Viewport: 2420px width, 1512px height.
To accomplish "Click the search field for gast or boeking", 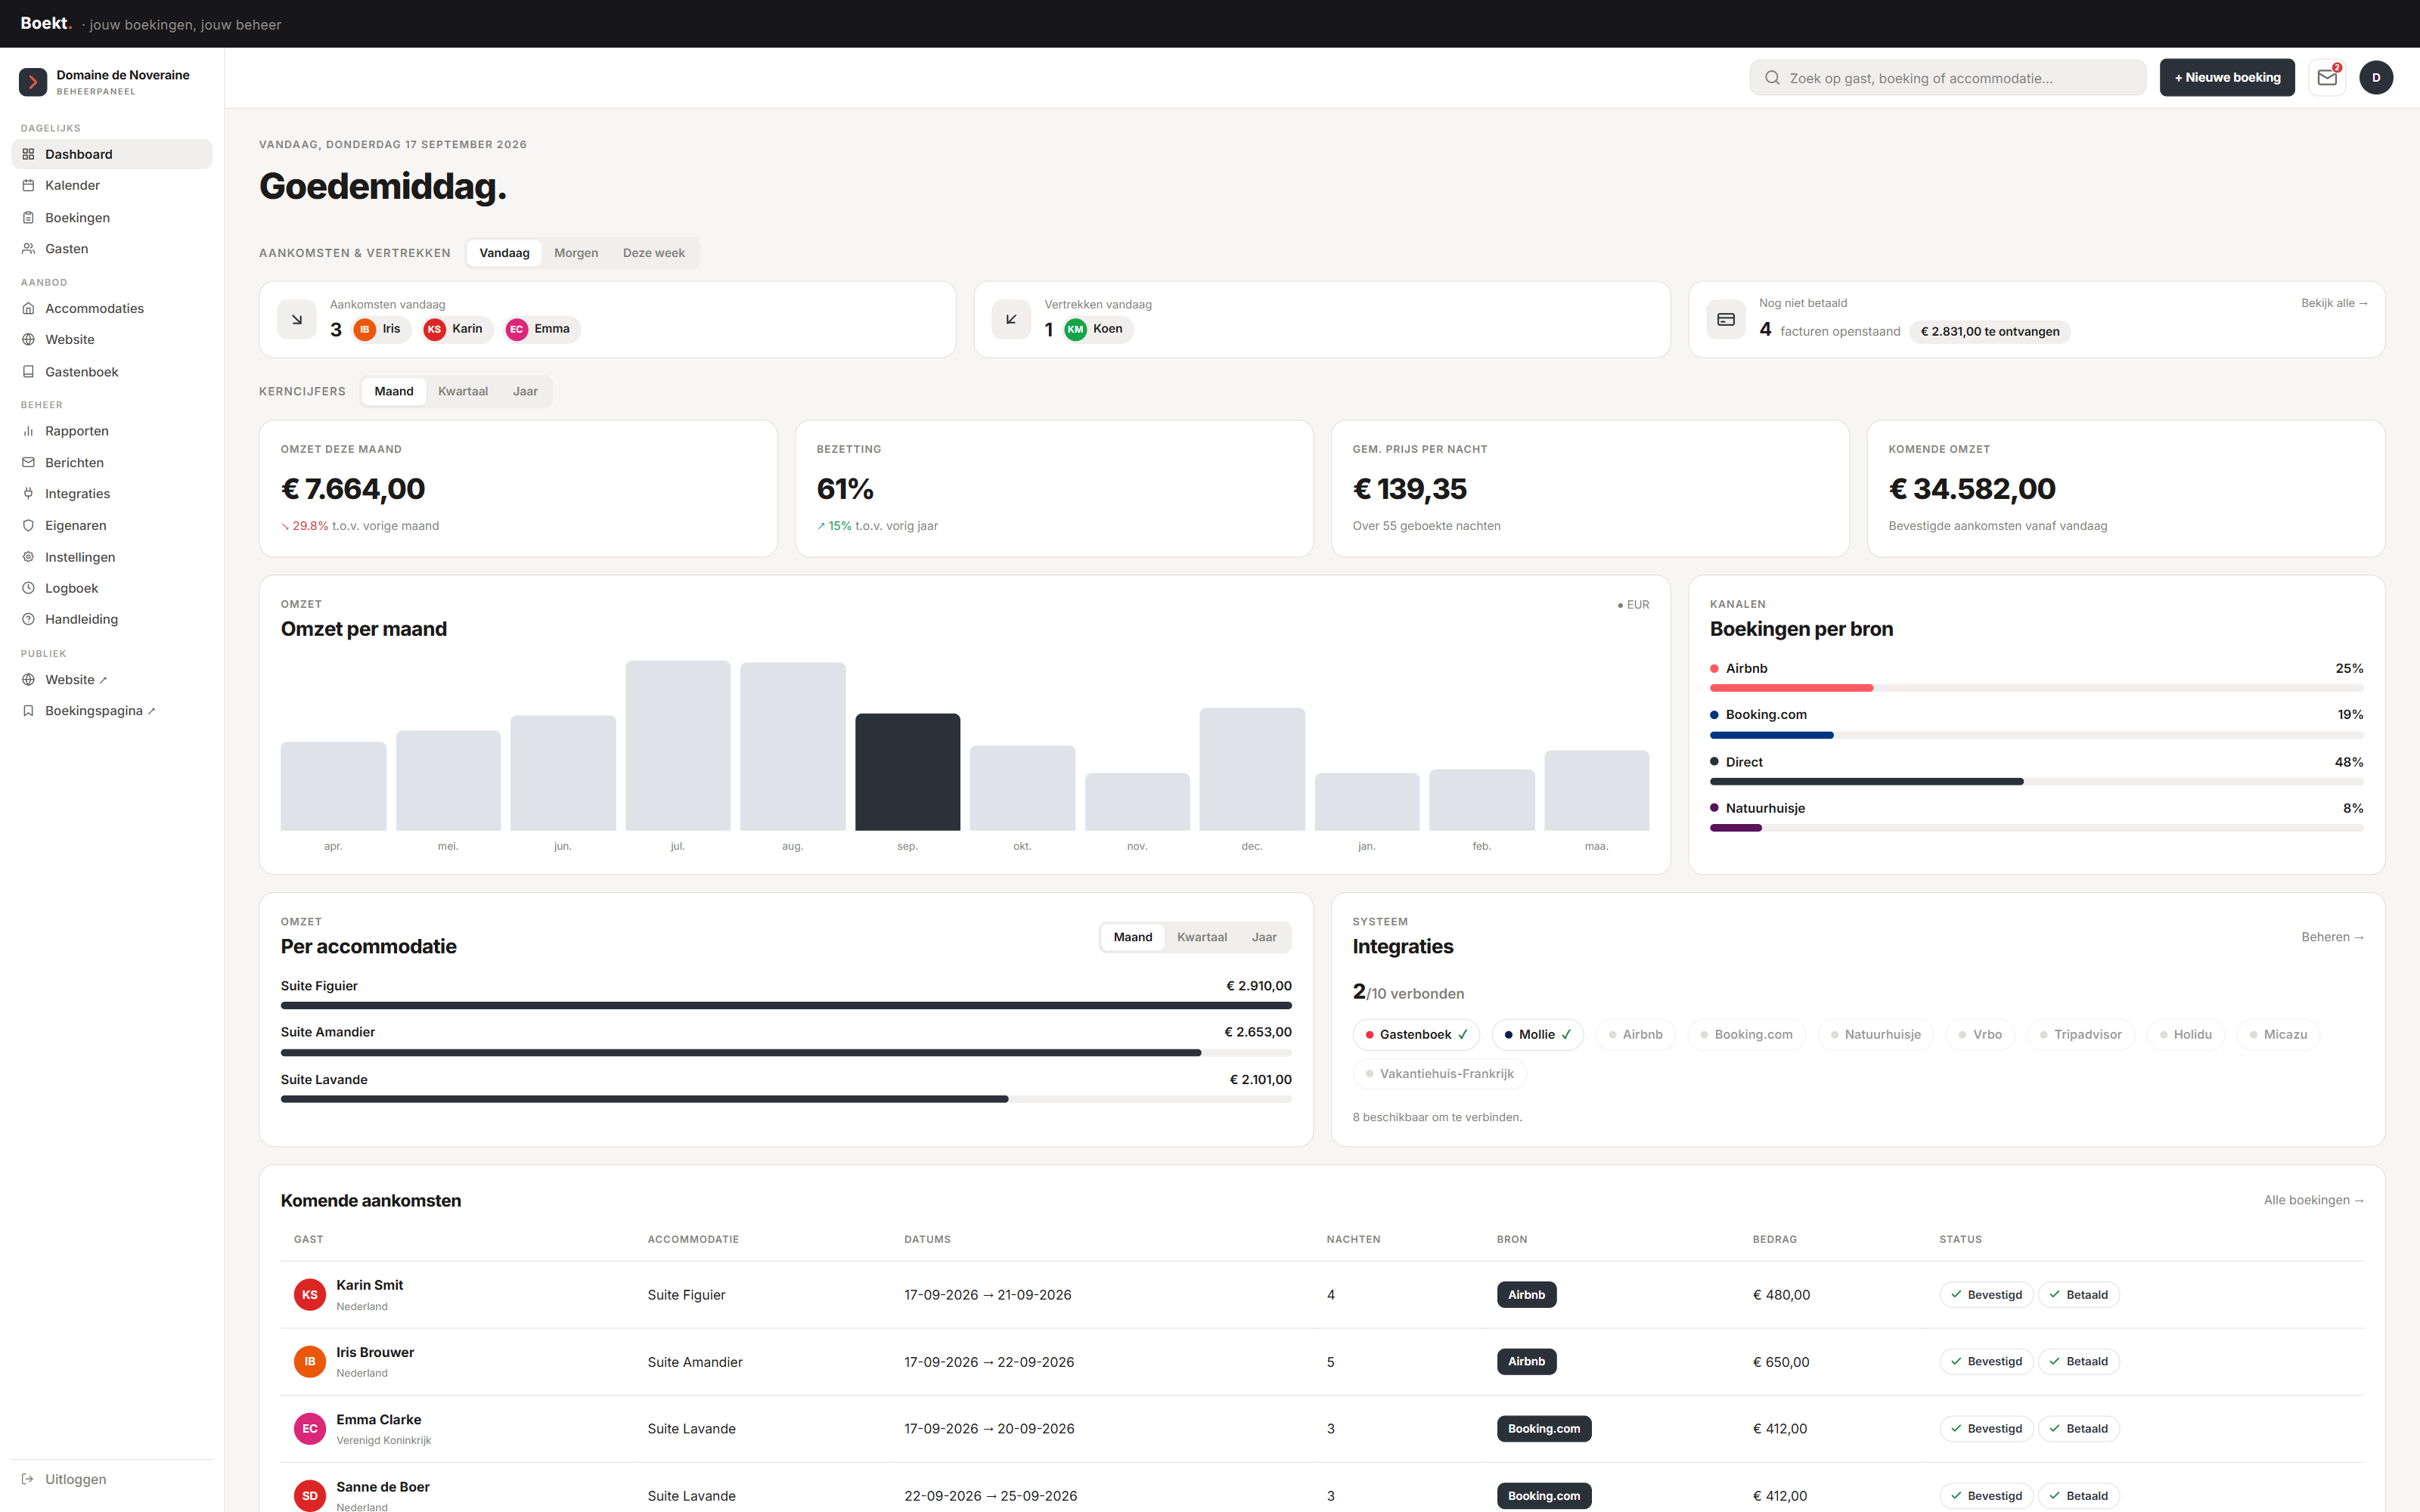I will pyautogui.click(x=1947, y=78).
